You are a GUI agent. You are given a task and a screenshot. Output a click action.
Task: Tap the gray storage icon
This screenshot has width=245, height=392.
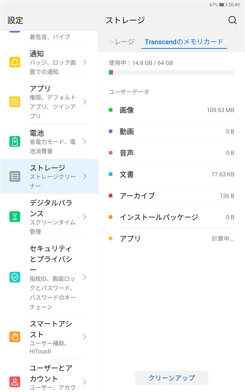point(15,176)
